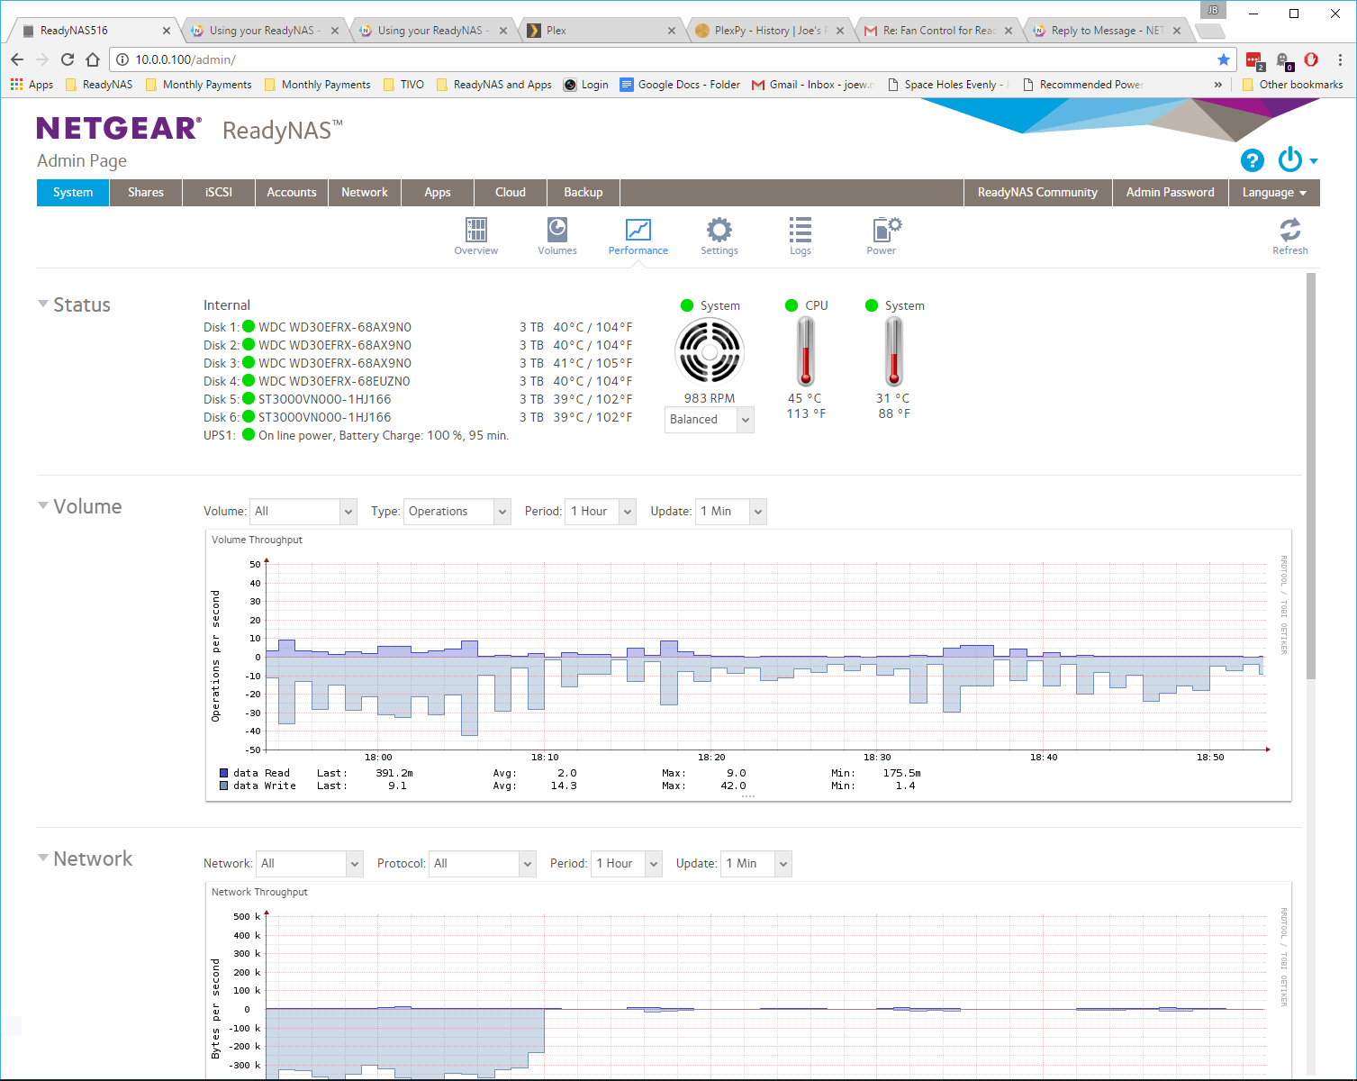
Task: Open the Network Period 1 Hour dropdown
Action: (627, 864)
